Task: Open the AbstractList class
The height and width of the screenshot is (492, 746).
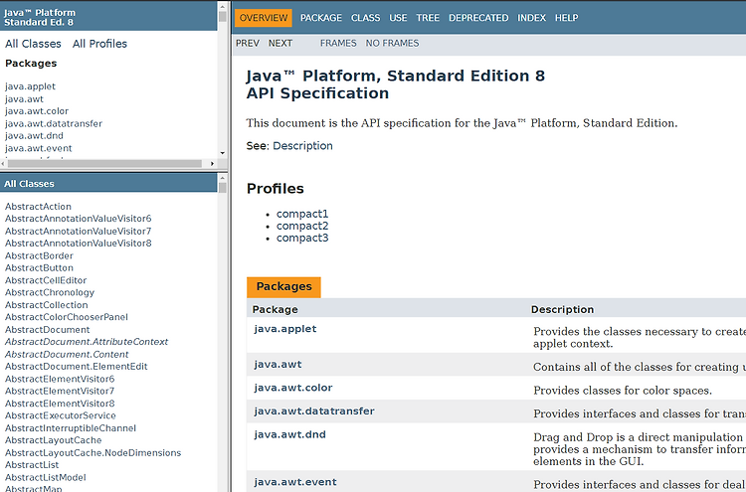Action: pyautogui.click(x=32, y=465)
